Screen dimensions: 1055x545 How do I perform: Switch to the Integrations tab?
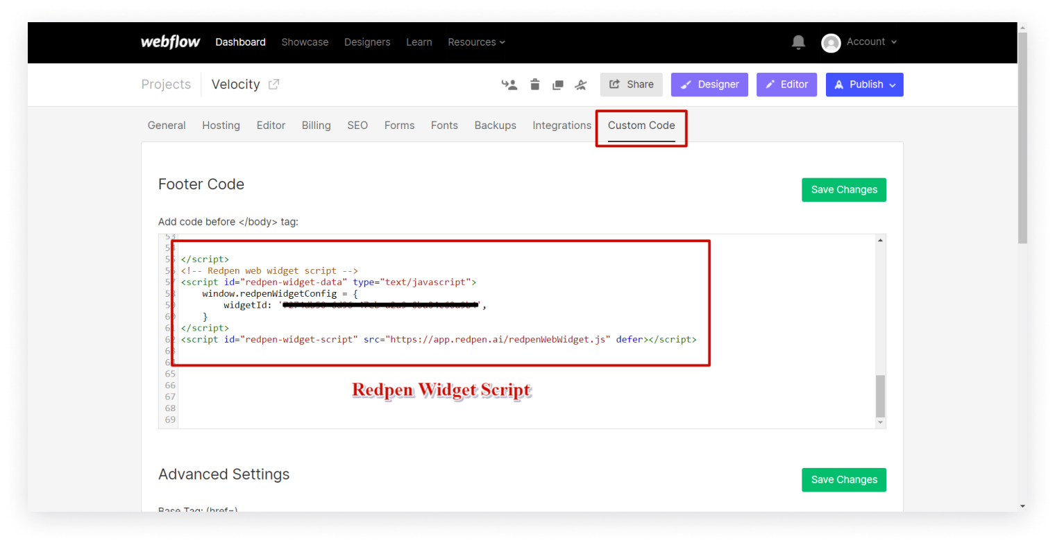point(562,126)
